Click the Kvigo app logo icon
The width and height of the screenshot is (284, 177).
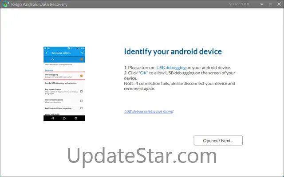(6, 4)
